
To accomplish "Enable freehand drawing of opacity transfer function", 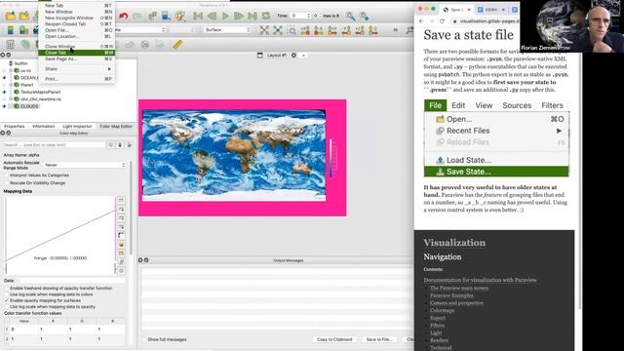I will click(6, 288).
